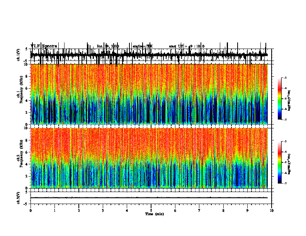Click inside the ch.2 spectrogram panel
306x236 pixels.
[149, 158]
